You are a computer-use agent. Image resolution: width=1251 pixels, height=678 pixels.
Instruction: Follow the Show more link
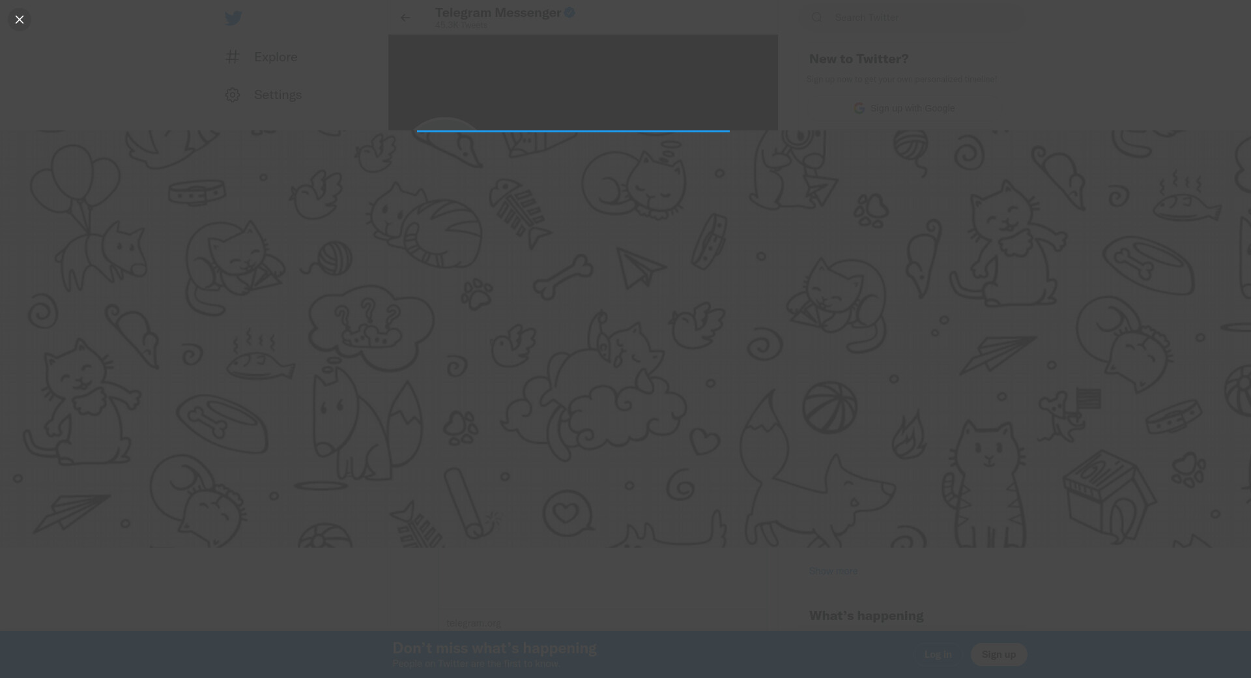[x=833, y=571]
